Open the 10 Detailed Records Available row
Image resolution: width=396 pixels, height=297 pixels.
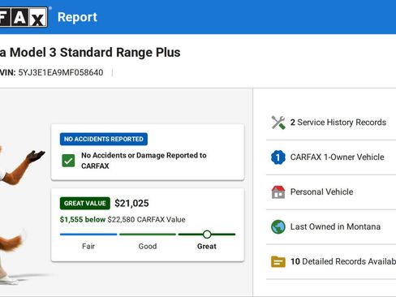pos(331,261)
